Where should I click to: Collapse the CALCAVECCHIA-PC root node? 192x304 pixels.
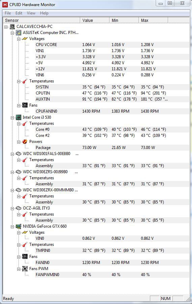pyautogui.click(x=6, y=27)
